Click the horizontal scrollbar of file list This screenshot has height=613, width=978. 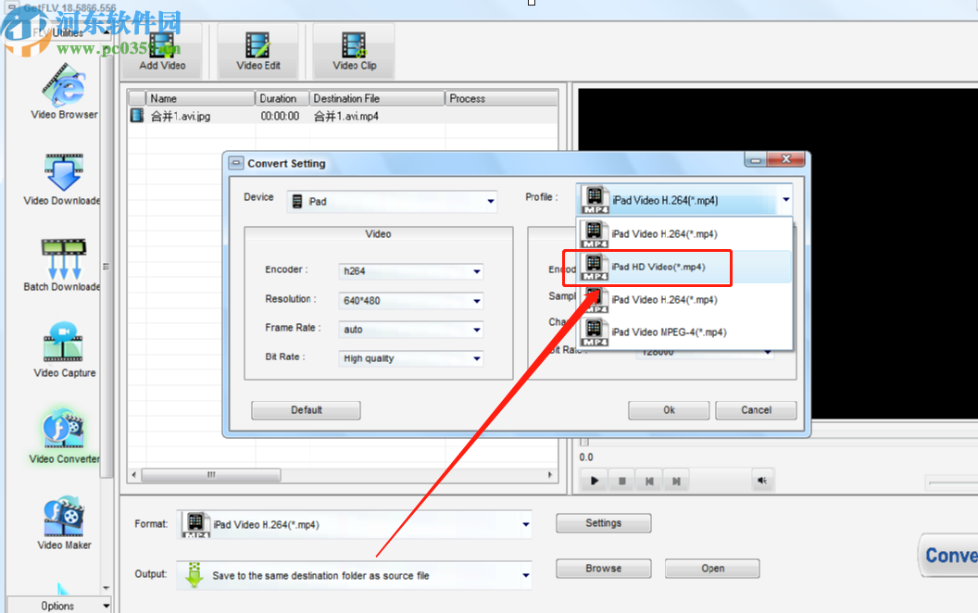point(211,475)
